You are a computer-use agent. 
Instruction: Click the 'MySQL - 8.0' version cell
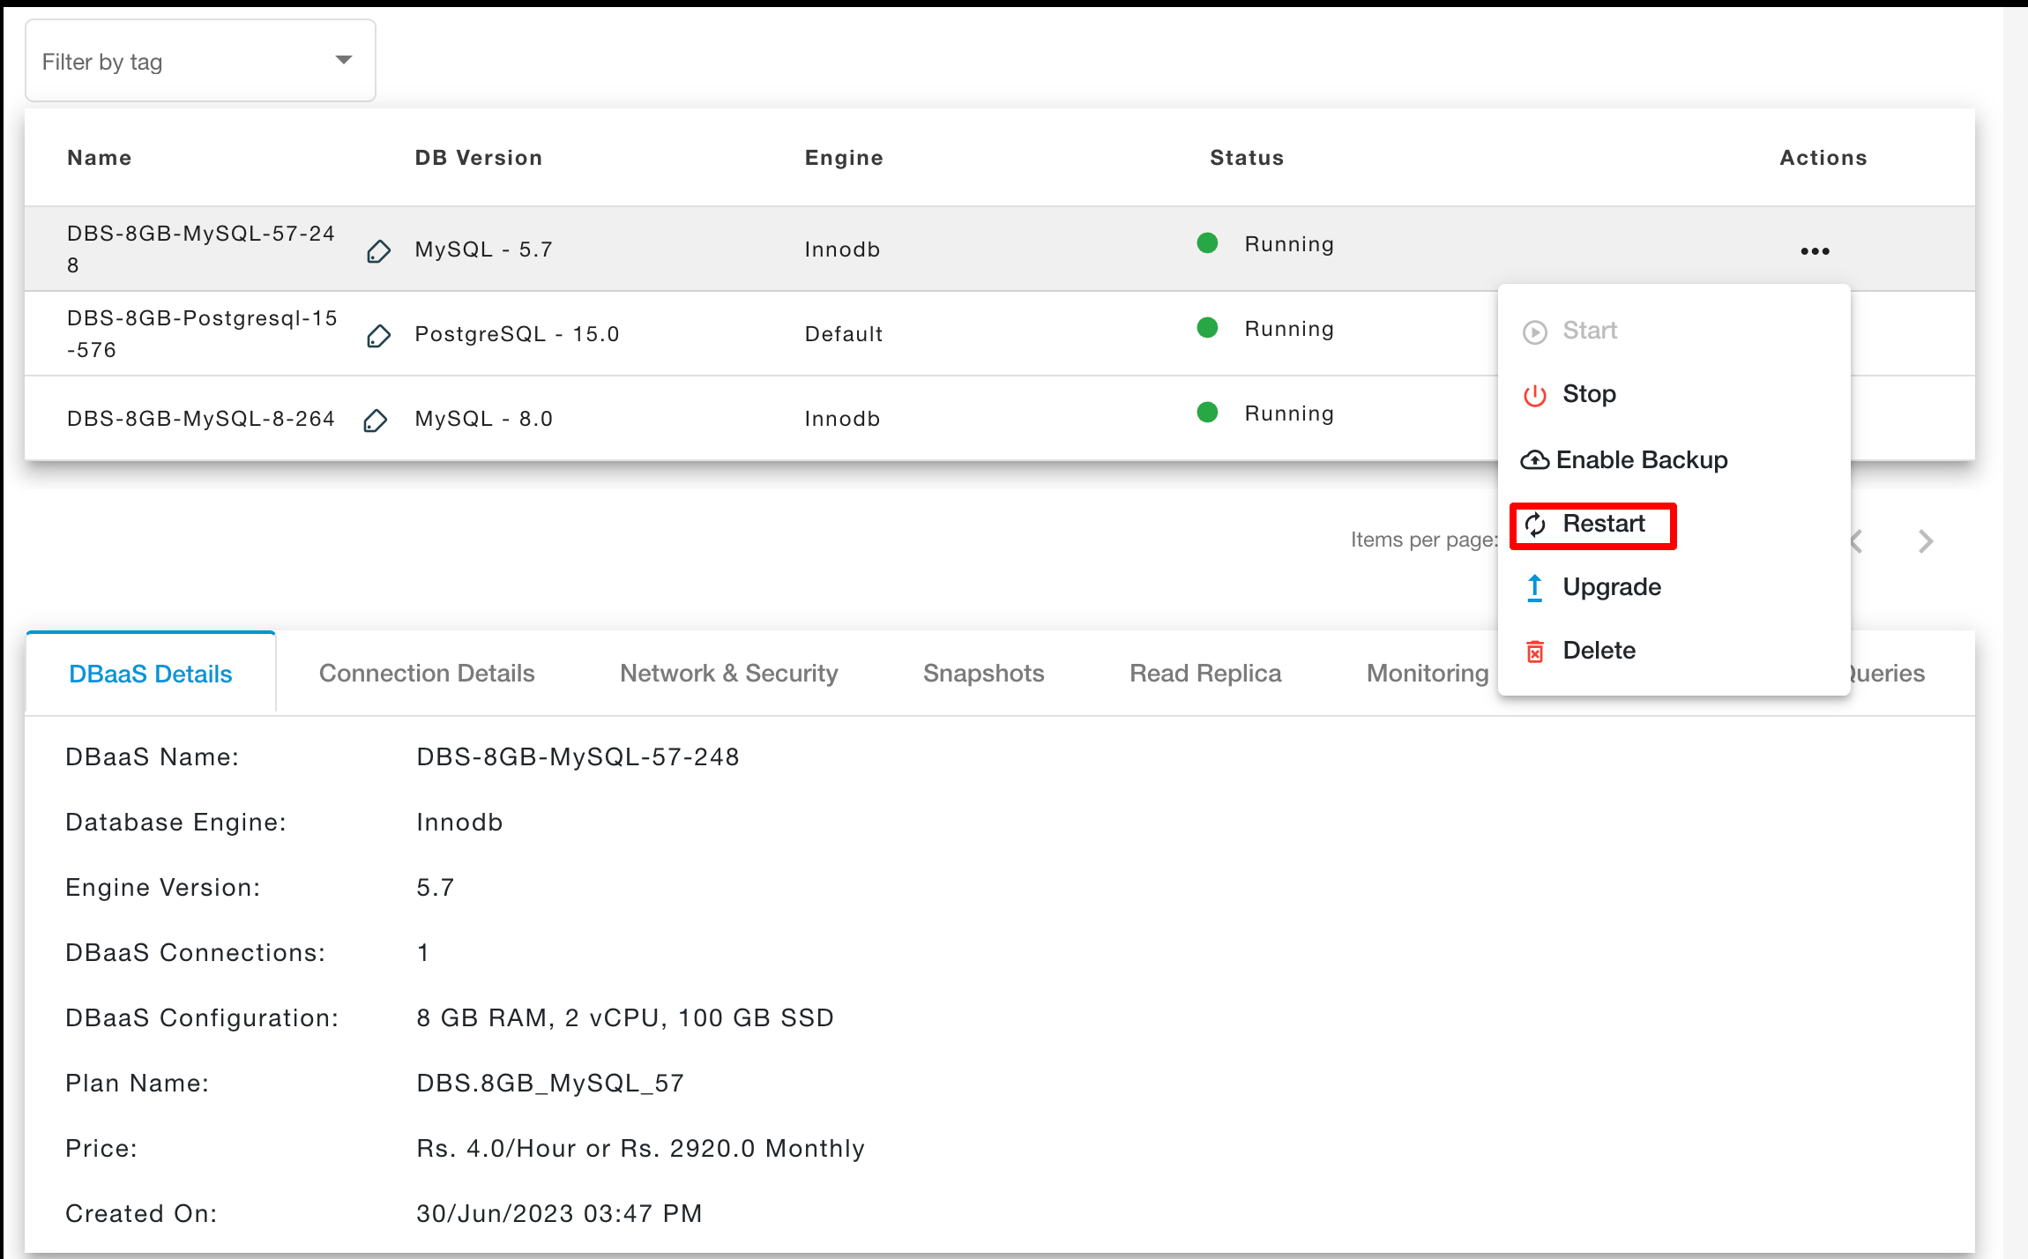(483, 419)
